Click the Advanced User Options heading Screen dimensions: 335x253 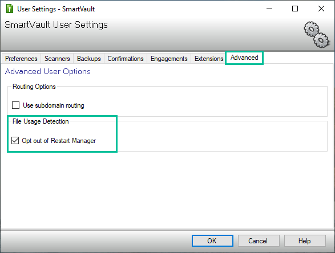pos(47,71)
